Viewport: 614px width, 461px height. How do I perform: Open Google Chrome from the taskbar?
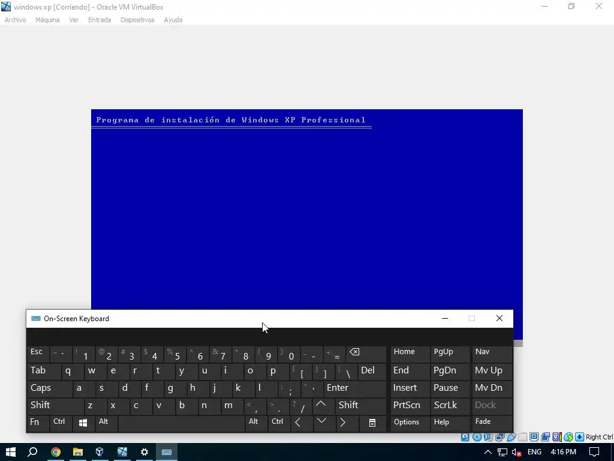(x=56, y=452)
